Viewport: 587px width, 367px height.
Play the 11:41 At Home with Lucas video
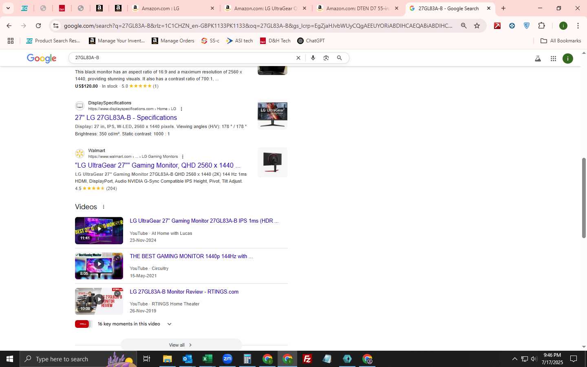click(99, 230)
